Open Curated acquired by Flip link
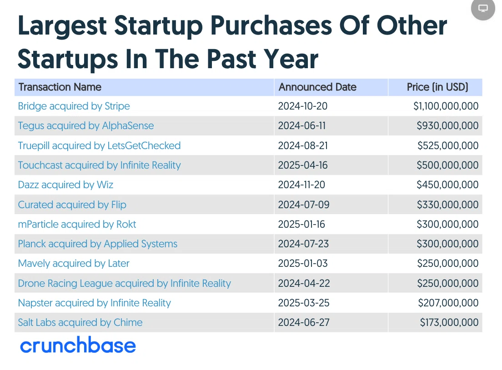Viewport: 502px width, 370px height. pyautogui.click(x=72, y=205)
